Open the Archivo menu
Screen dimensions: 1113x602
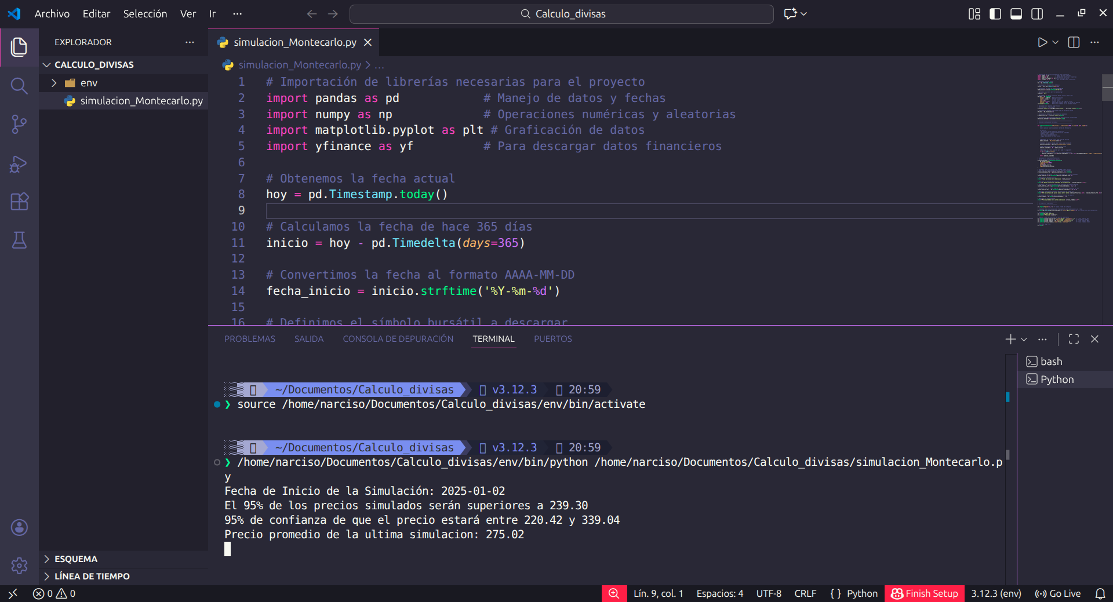click(52, 14)
